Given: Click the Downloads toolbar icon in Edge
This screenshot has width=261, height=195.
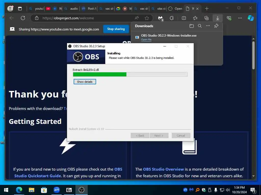Looking at the screenshot, I should pyautogui.click(x=218, y=18).
